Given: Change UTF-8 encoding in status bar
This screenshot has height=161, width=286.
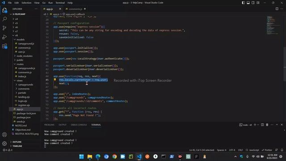Looking at the screenshot, I should (x=232, y=150).
